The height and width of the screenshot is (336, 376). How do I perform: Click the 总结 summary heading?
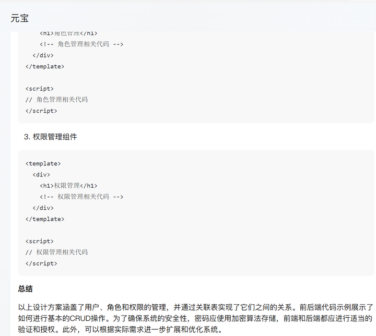[25, 289]
